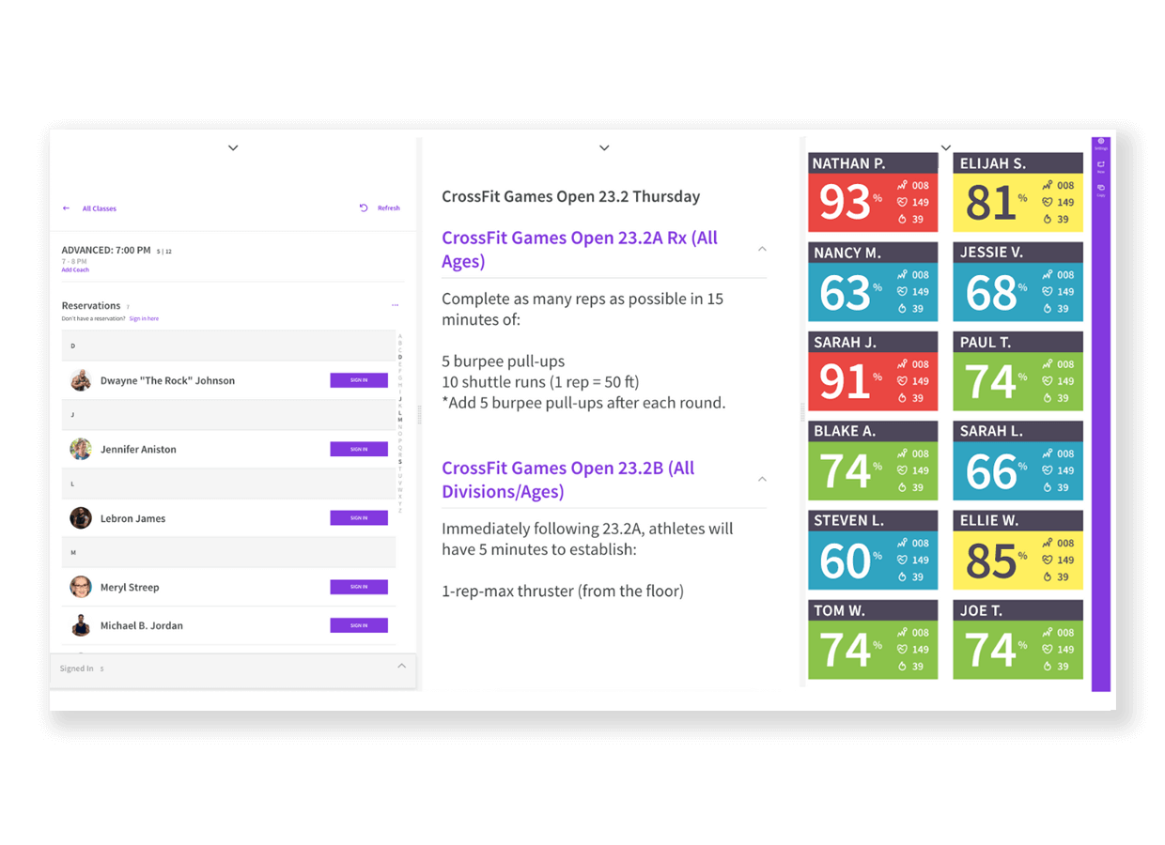Viewport: 1165px width, 845px height.
Task: Click the 1-rep-max thruster text line
Action: pos(563,591)
